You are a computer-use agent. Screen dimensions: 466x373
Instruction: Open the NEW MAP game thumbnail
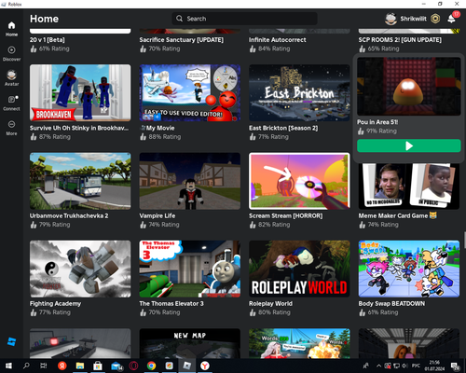[190, 343]
